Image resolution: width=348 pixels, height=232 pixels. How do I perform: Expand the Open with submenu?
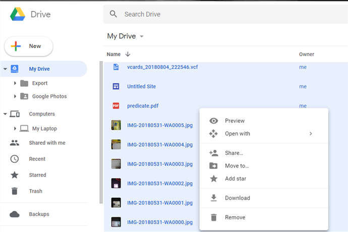(311, 134)
